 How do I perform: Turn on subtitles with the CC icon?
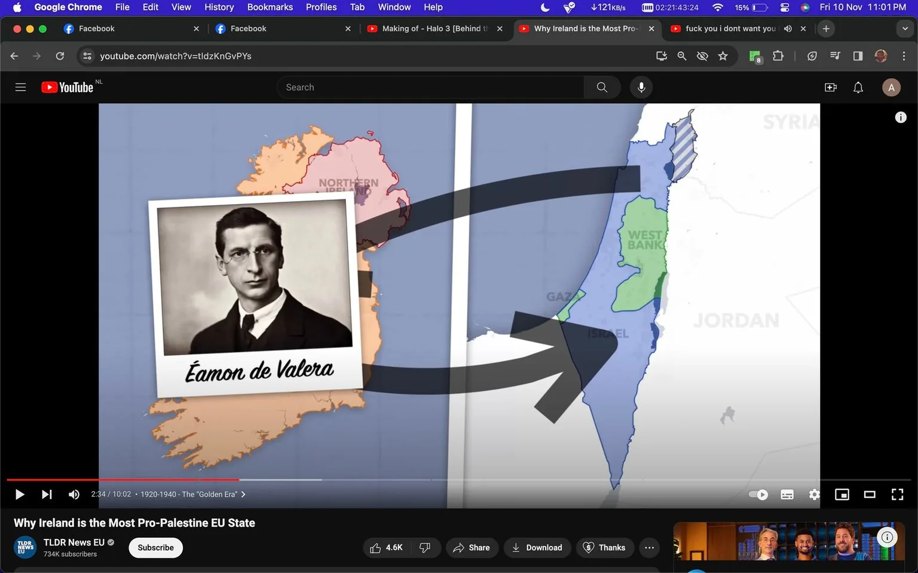click(x=787, y=494)
